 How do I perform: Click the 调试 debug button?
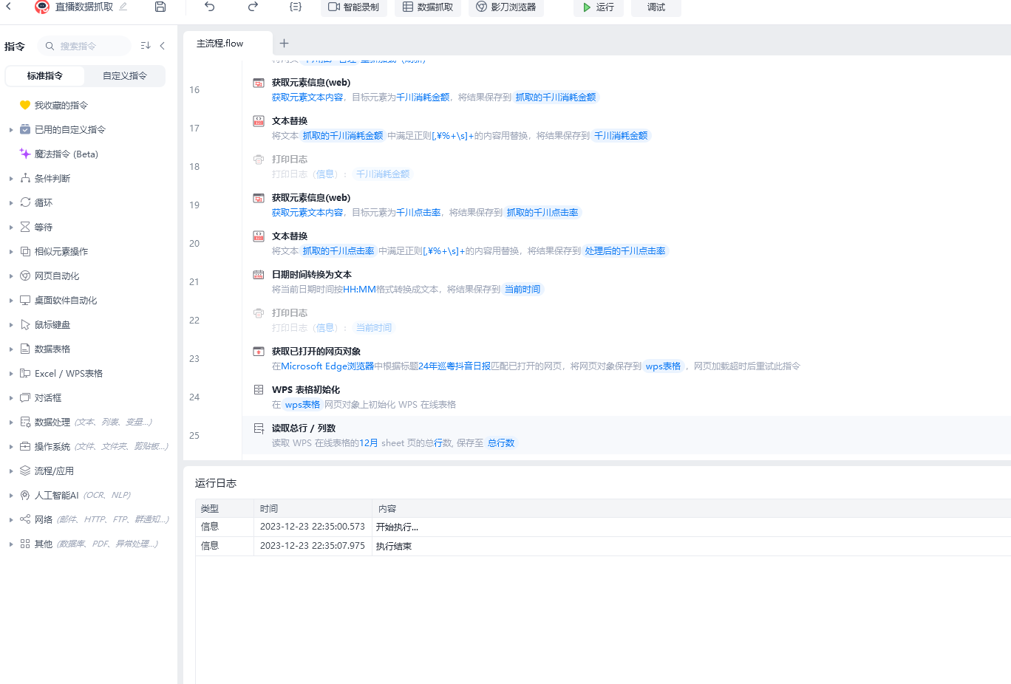click(x=656, y=7)
